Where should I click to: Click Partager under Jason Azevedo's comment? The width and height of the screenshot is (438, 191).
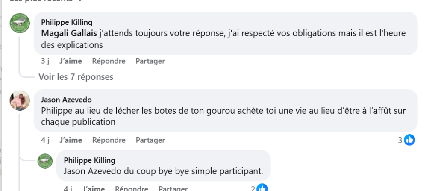point(150,140)
